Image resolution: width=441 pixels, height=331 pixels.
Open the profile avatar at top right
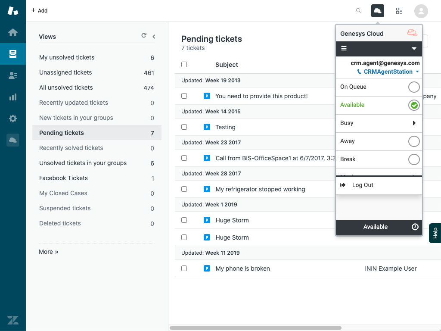421,10
